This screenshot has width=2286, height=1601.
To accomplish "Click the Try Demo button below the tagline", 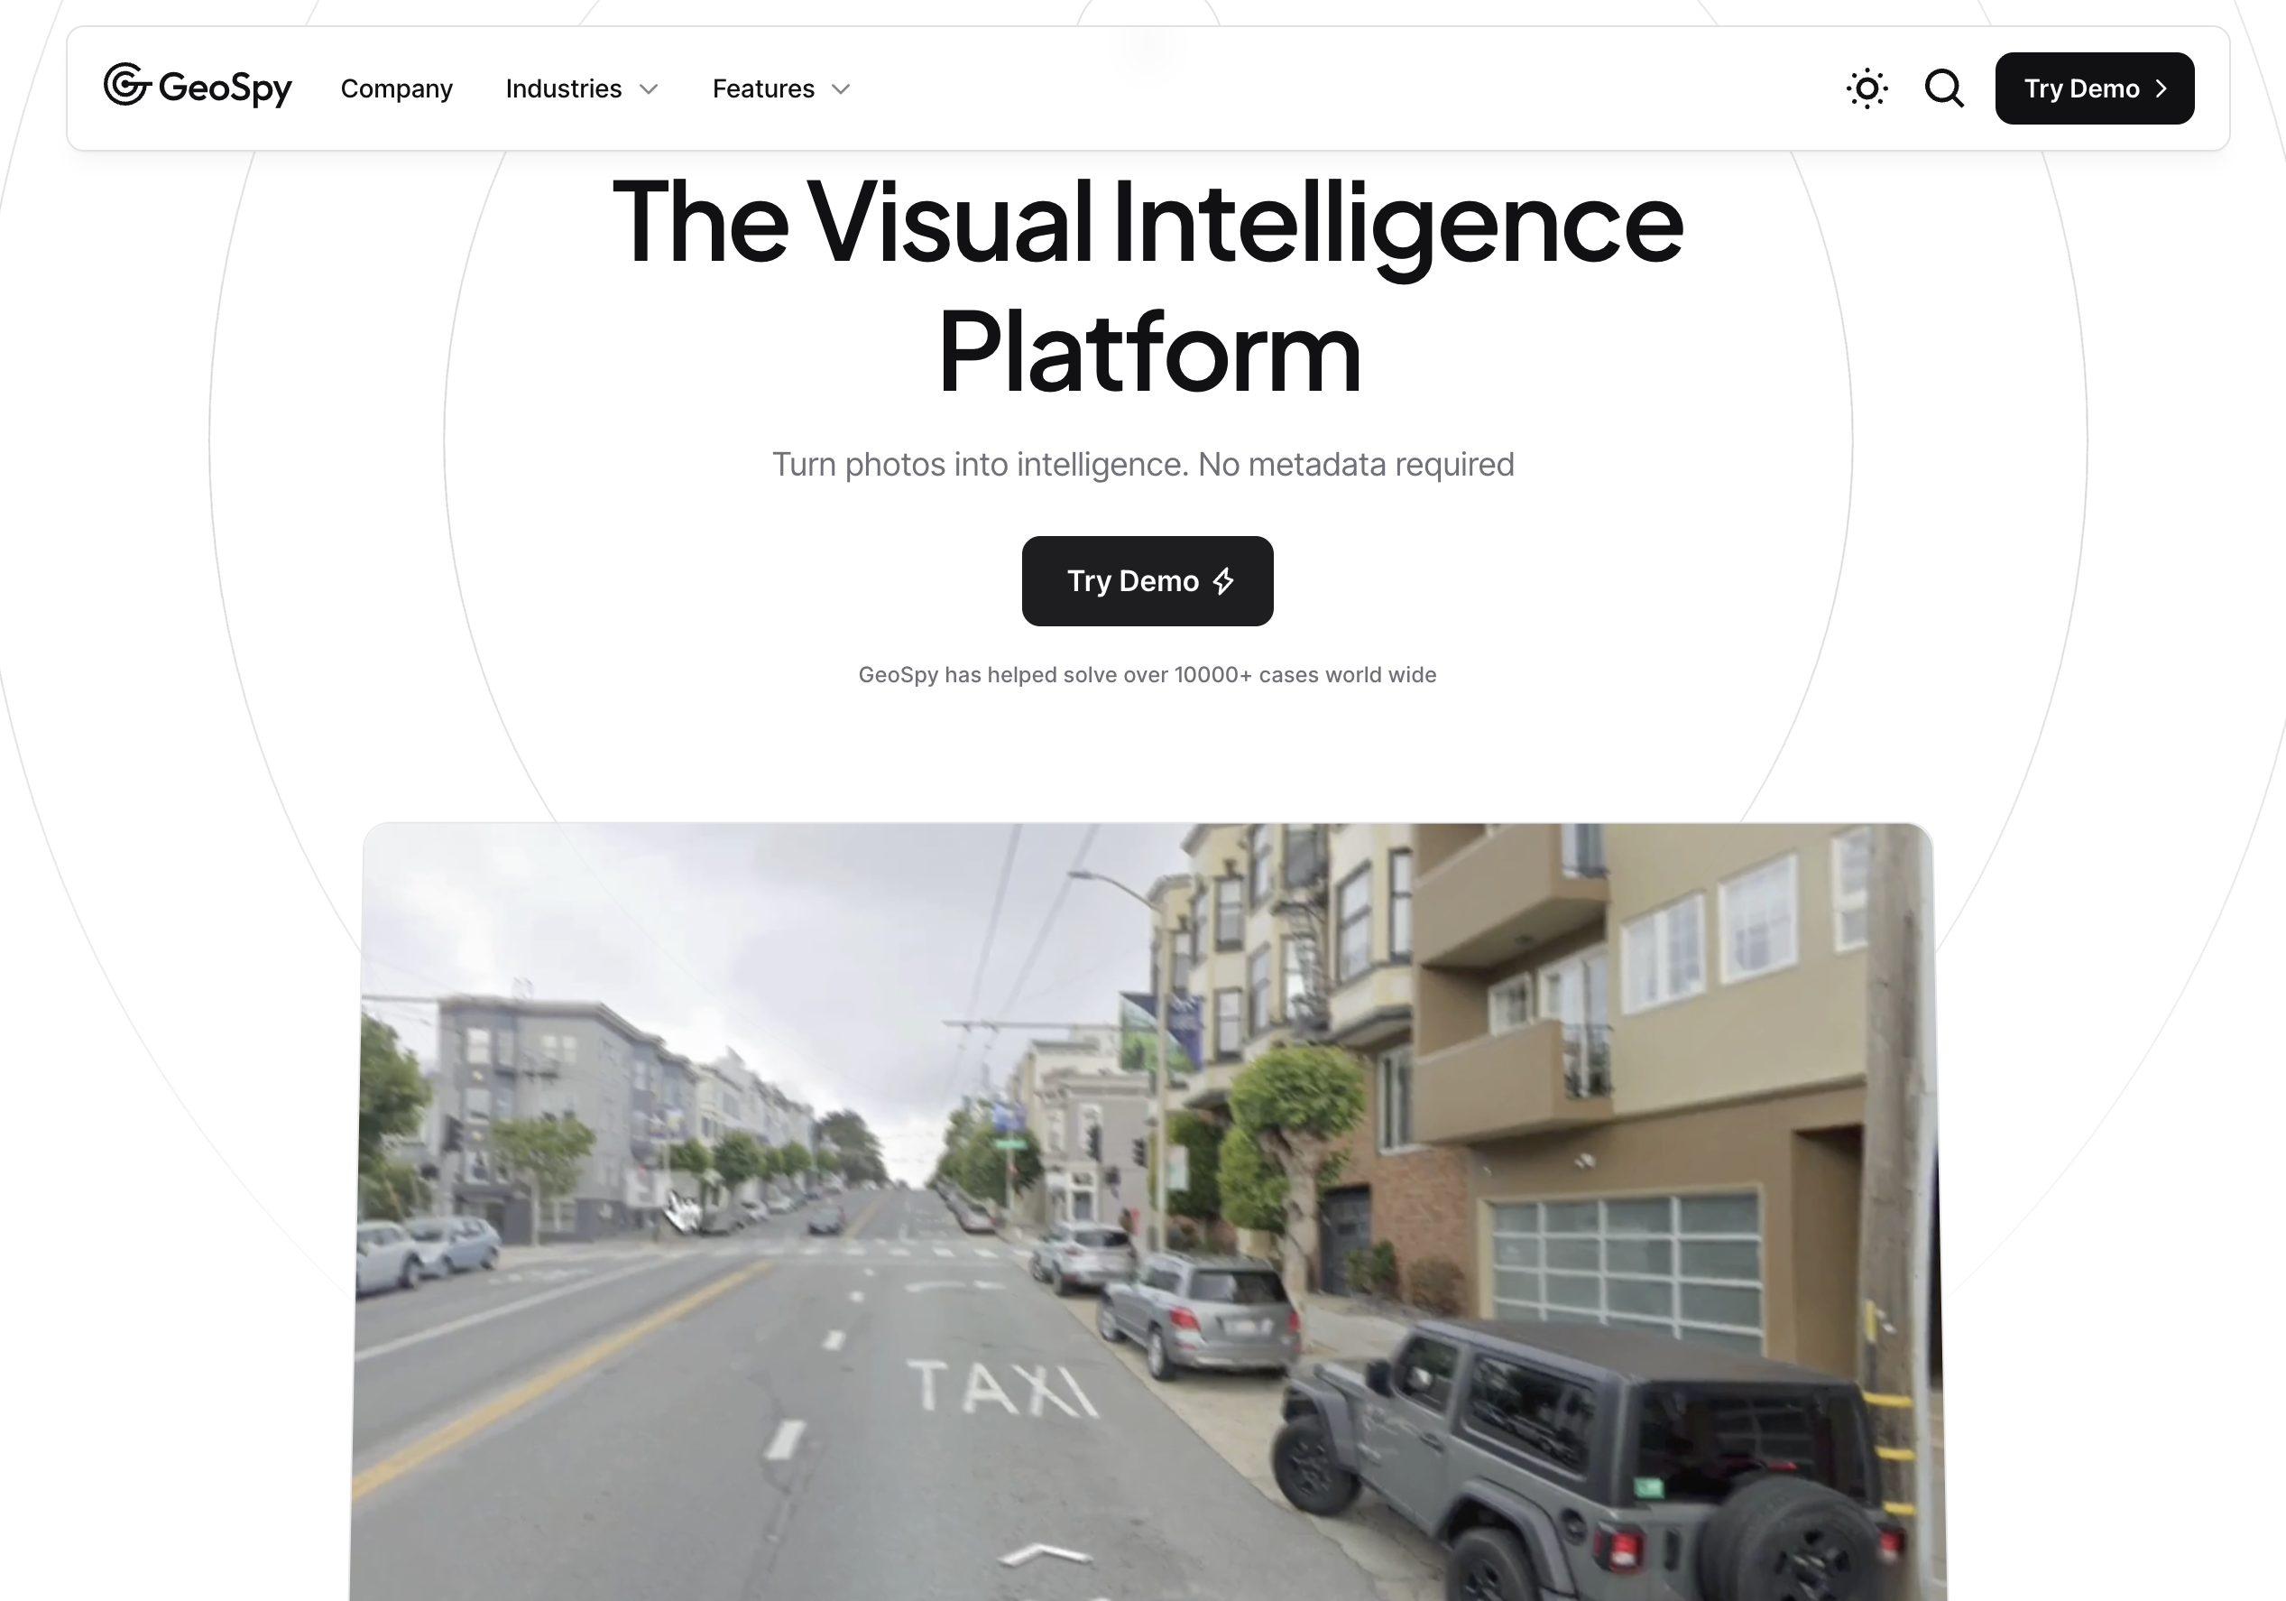I will point(1147,581).
